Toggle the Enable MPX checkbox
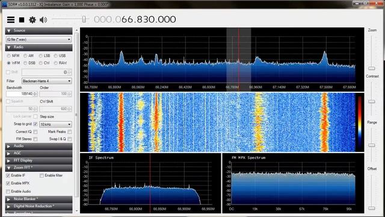 [8, 183]
